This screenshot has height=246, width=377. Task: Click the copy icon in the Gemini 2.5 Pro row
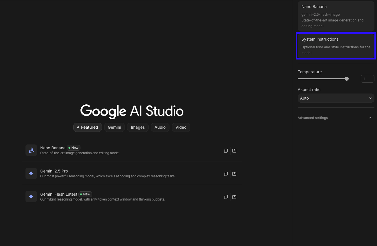coord(226,174)
